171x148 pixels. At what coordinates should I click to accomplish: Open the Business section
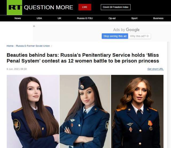158,18
